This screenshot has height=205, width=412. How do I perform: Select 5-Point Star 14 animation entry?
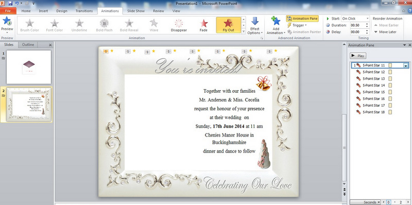(380, 85)
